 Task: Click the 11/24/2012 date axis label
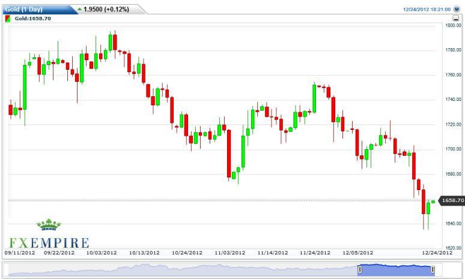click(317, 253)
